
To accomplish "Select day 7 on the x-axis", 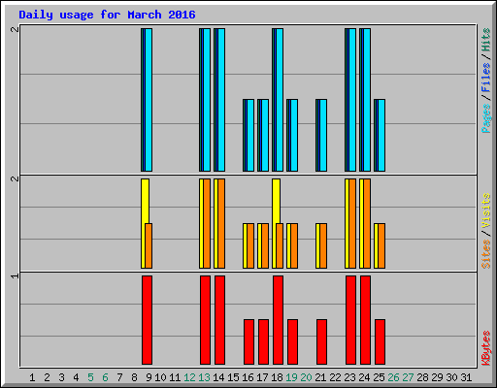I will click(x=119, y=377).
